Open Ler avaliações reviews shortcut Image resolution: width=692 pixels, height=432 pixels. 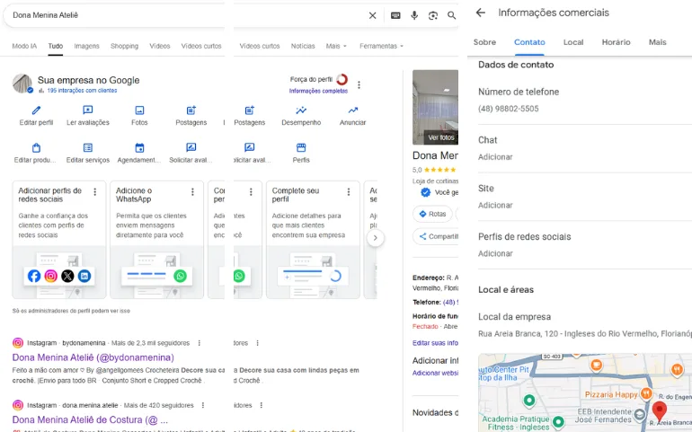click(88, 116)
